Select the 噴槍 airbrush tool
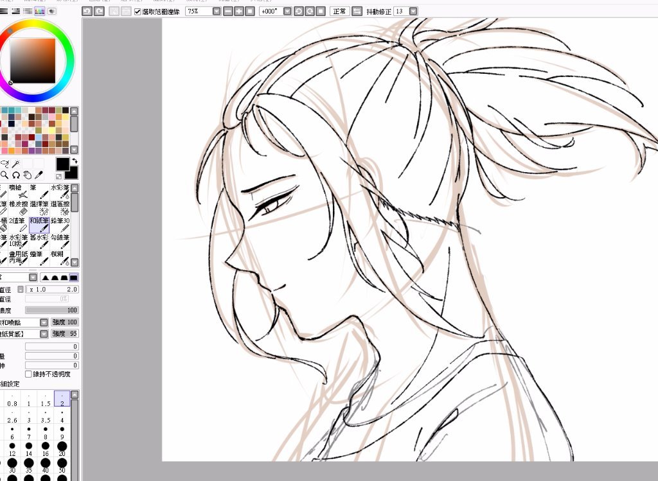 19,191
